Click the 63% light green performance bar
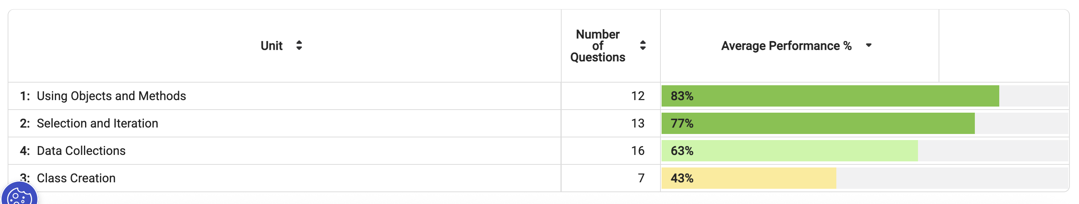This screenshot has height=204, width=1079. [x=789, y=151]
